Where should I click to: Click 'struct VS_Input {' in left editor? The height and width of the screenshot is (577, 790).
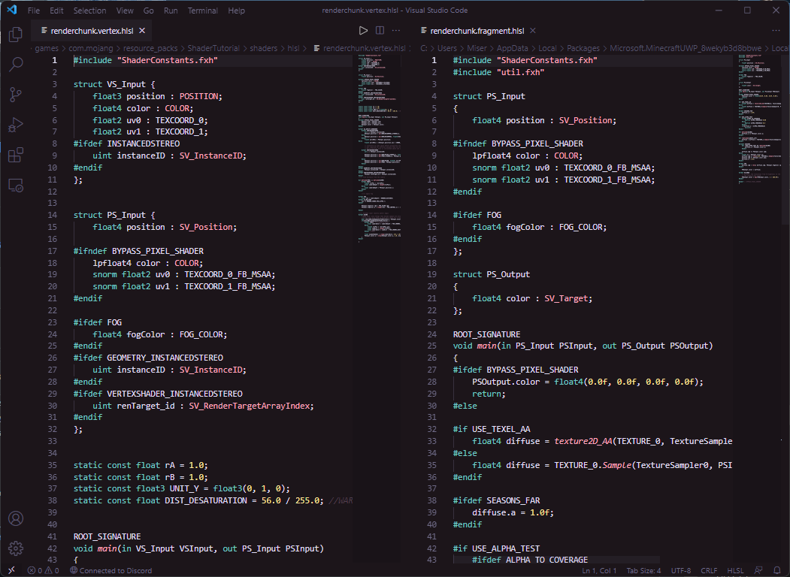click(x=114, y=84)
